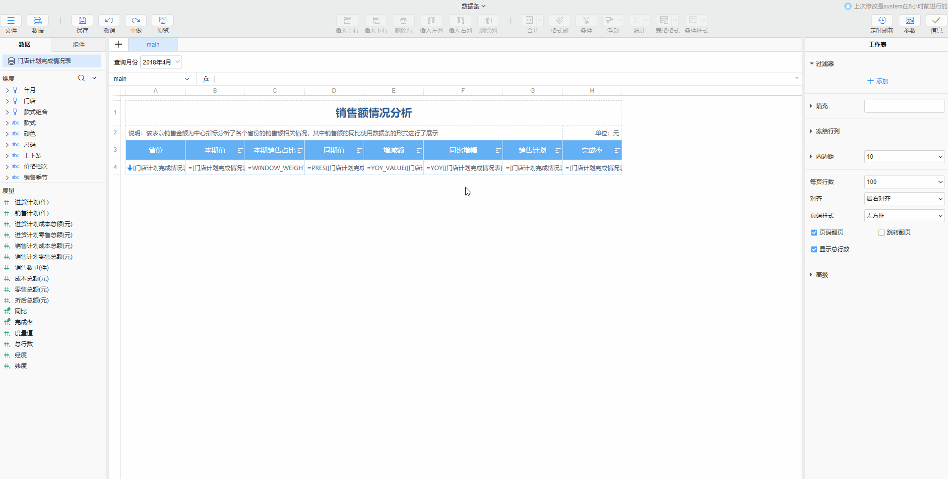The height and width of the screenshot is (479, 948).
Task: Enable the 跳转翻页 checkbox
Action: point(882,233)
